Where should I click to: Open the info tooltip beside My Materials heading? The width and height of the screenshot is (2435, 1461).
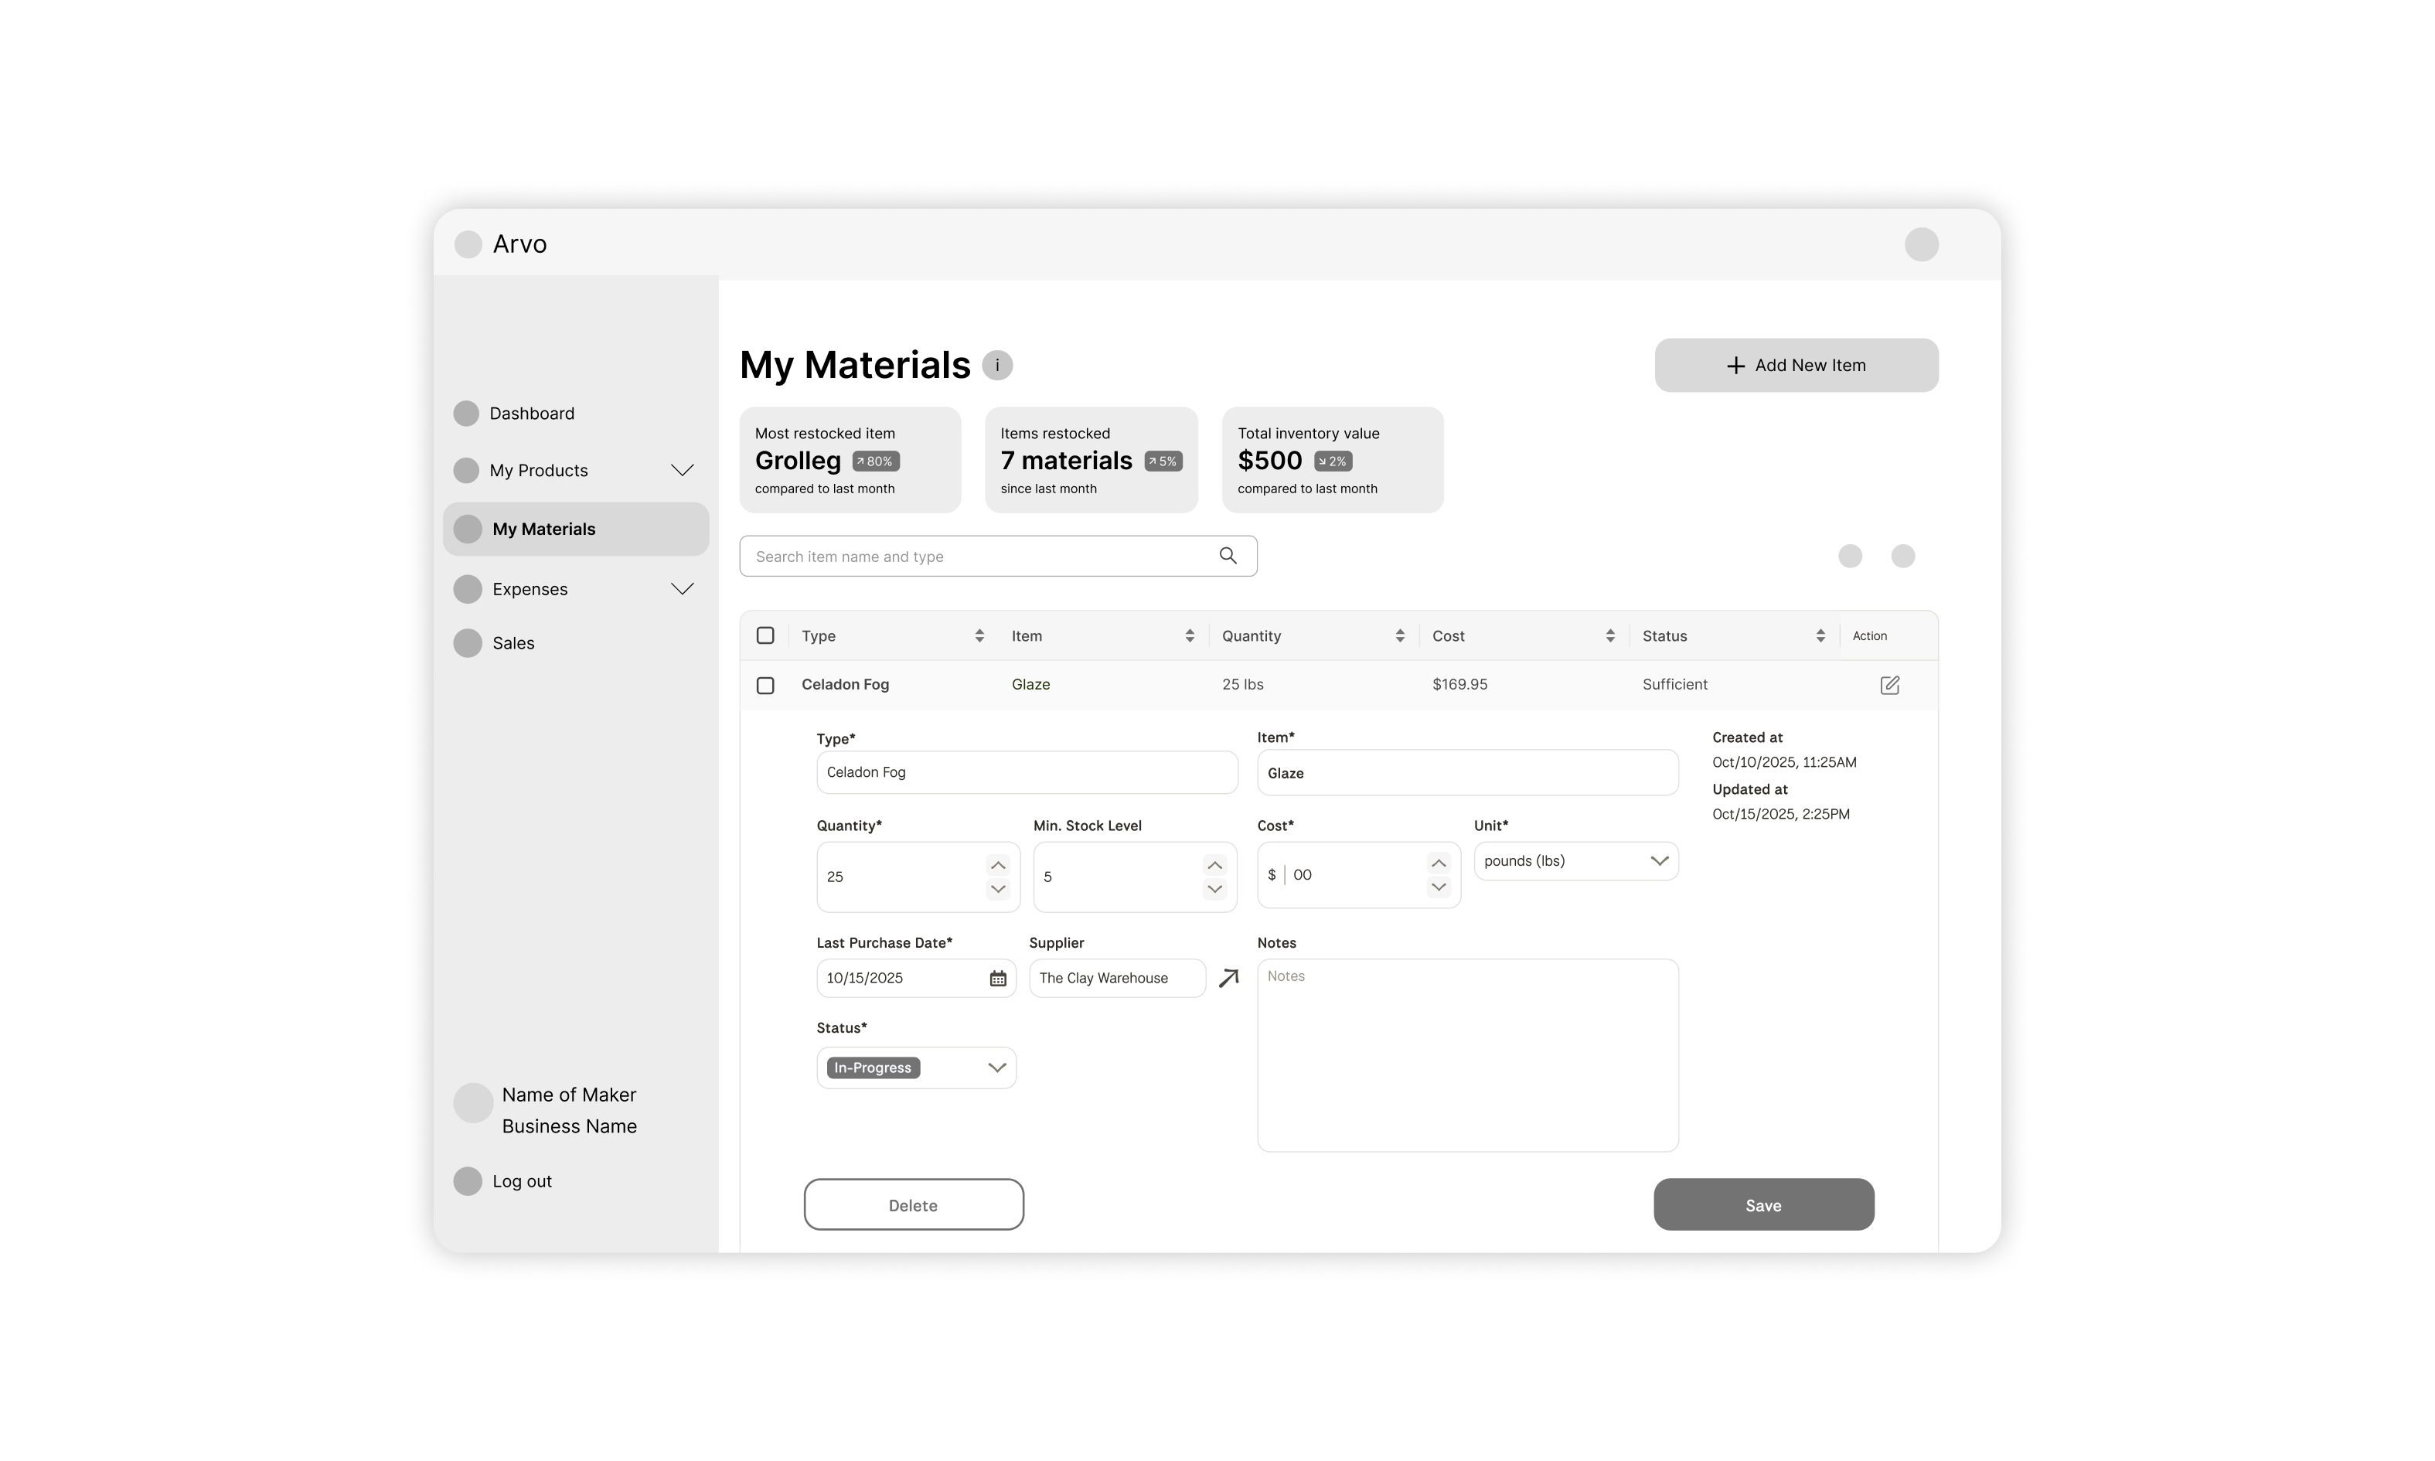pyautogui.click(x=997, y=365)
